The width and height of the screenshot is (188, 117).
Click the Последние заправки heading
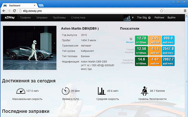[26, 111]
